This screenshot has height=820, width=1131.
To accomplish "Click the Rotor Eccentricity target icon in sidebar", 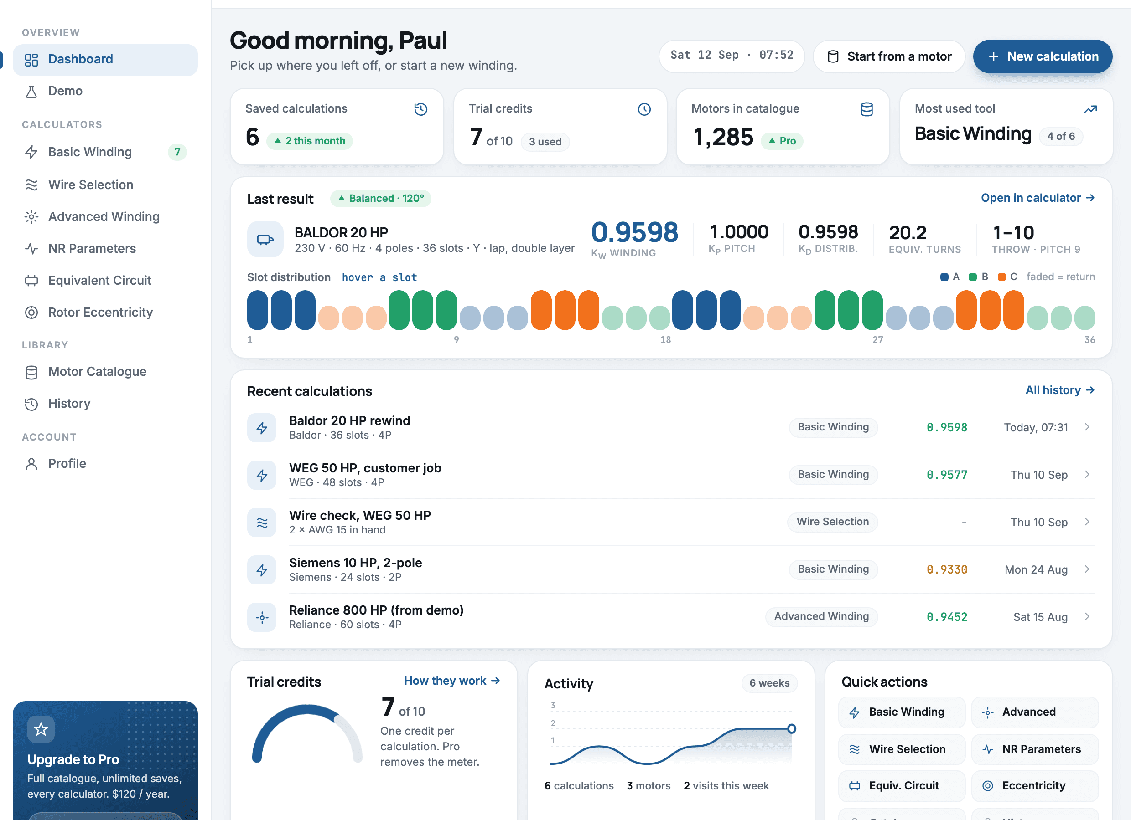I will click(31, 313).
